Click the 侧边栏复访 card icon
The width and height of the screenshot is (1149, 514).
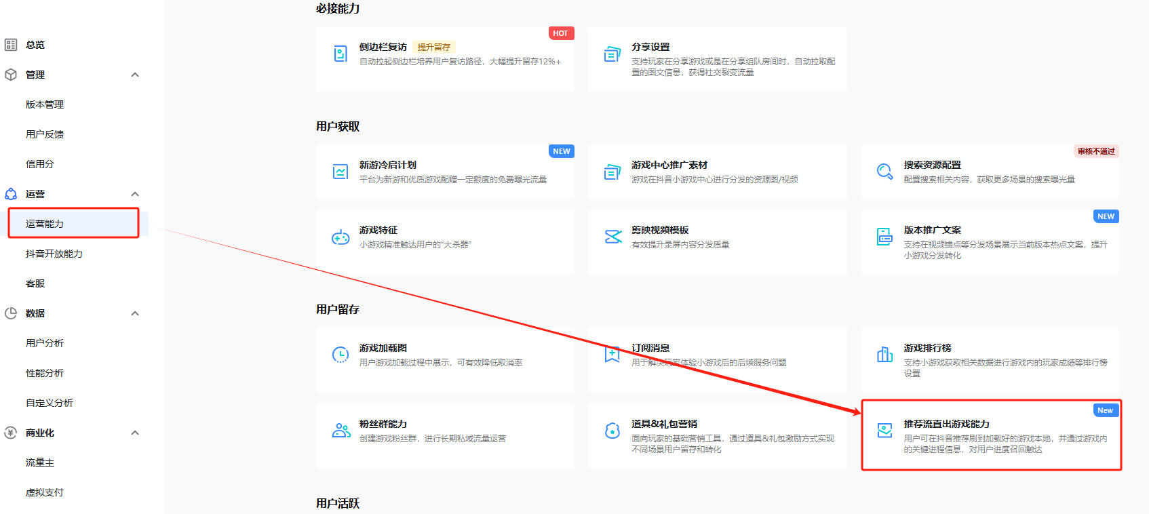pos(340,54)
